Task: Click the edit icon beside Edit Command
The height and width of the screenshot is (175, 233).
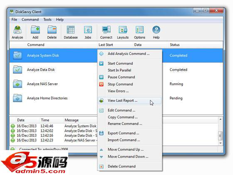Action: [102, 111]
